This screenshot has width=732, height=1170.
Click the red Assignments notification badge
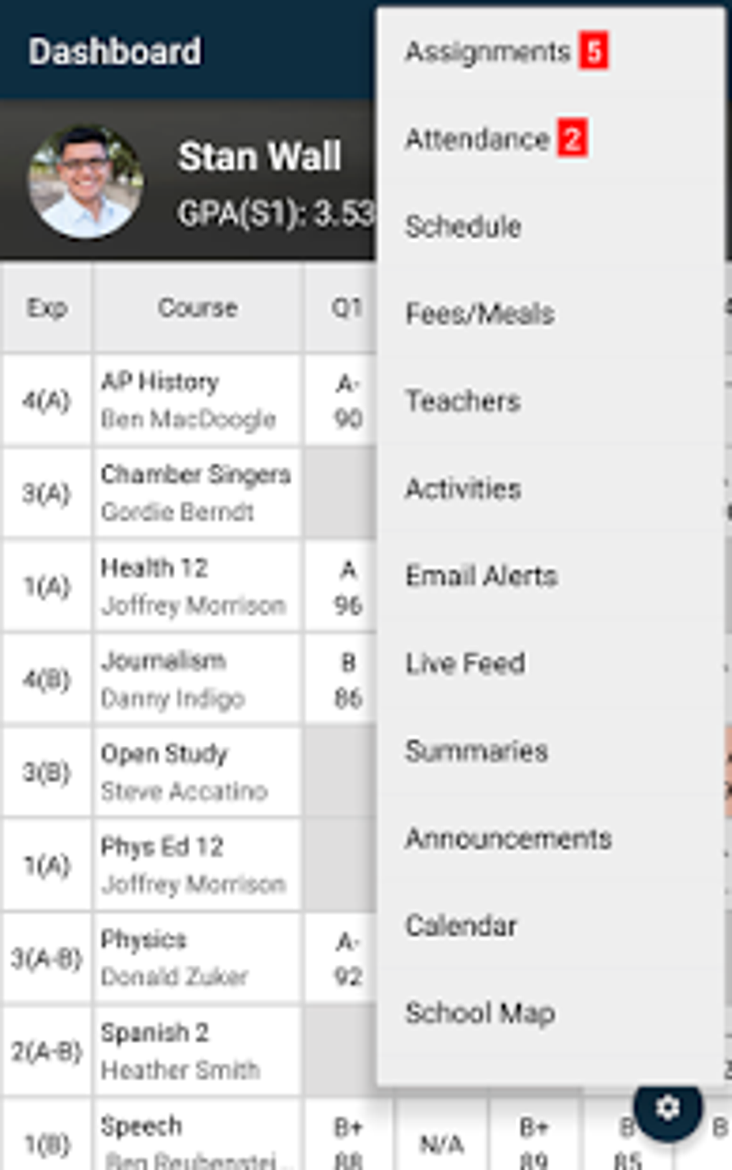[x=594, y=50]
